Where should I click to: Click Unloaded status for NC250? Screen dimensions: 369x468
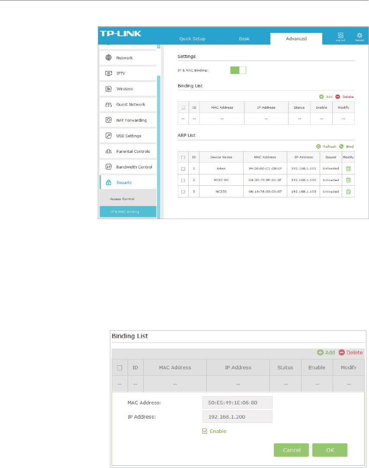point(331,192)
